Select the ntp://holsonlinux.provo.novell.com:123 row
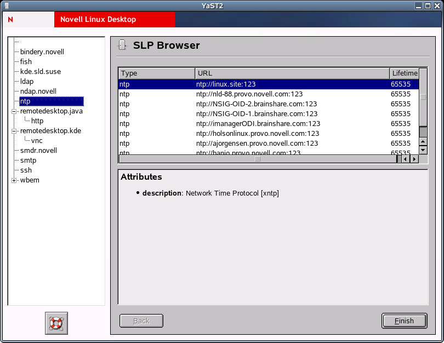 (269, 134)
